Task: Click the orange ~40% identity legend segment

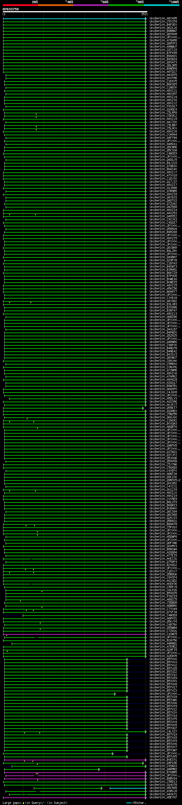Action: coord(56,5)
